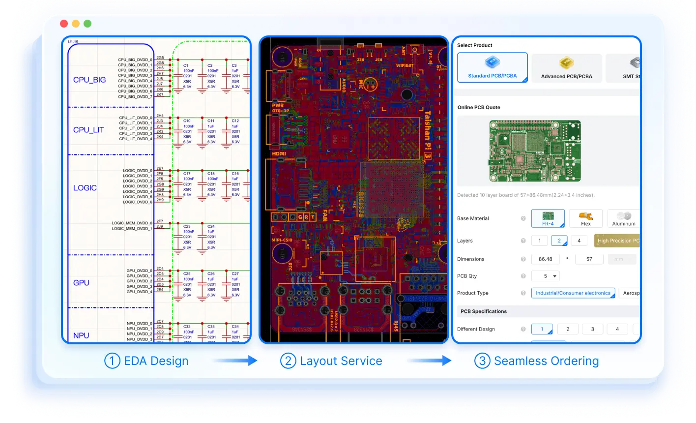Click the High Precision PCB layers button
The height and width of the screenshot is (423, 696).
pos(617,241)
